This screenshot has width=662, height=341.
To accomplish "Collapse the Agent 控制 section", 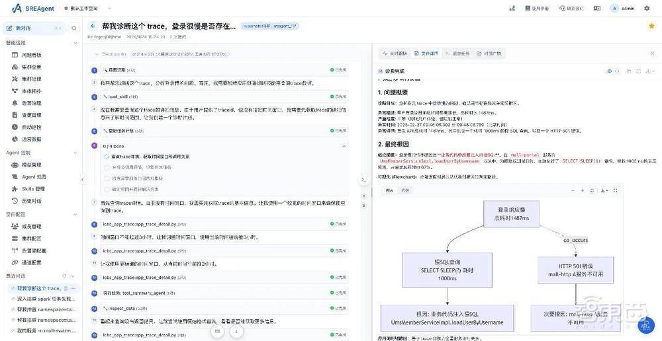I will tap(75, 153).
